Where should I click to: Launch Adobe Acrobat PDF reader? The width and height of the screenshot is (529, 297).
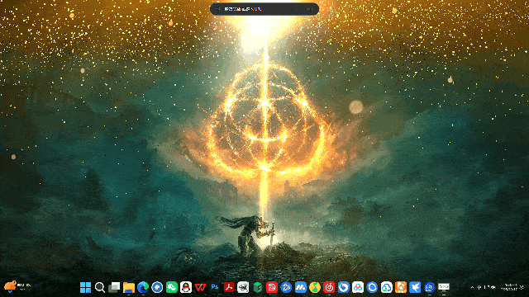(229, 287)
